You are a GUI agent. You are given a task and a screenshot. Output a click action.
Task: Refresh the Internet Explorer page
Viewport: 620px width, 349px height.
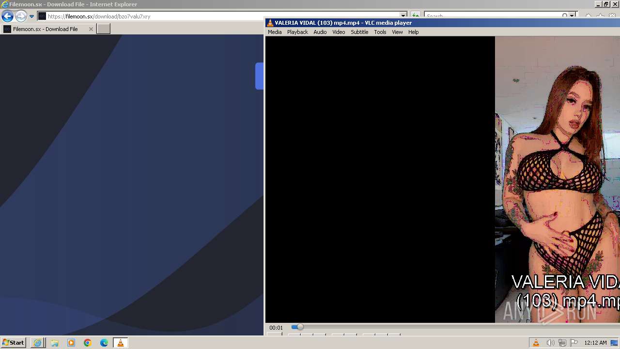point(416,16)
